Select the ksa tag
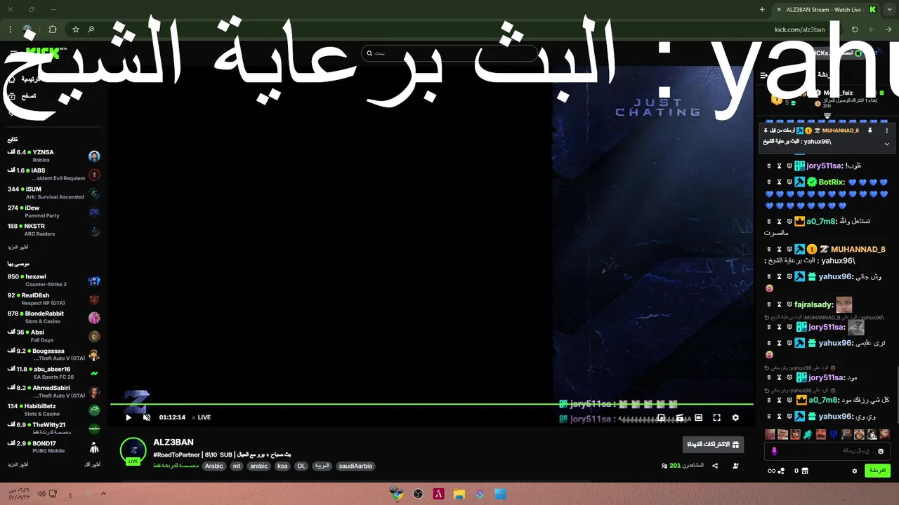Screen dimensions: 899x505 point(282,466)
